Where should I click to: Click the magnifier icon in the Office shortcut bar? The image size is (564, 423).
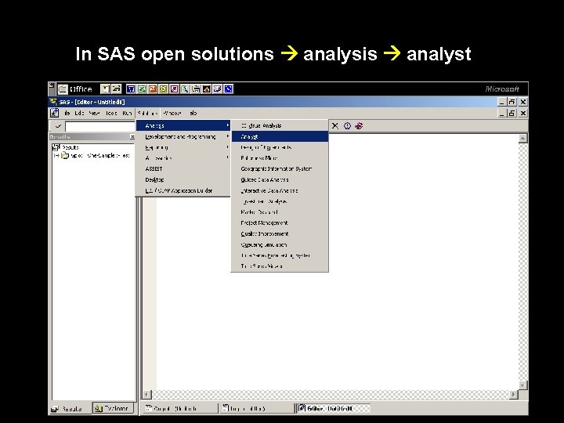pyautogui.click(x=185, y=89)
